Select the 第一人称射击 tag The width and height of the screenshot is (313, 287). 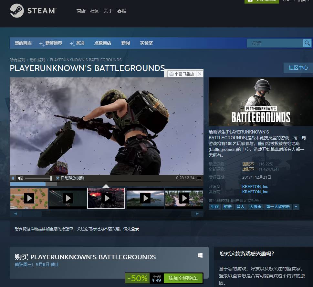278,207
